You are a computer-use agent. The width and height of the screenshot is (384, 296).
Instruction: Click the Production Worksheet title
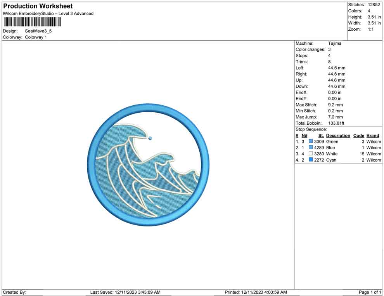click(x=38, y=6)
